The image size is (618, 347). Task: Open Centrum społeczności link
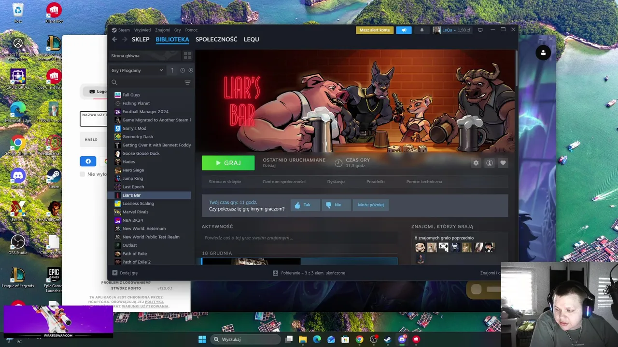point(284,182)
